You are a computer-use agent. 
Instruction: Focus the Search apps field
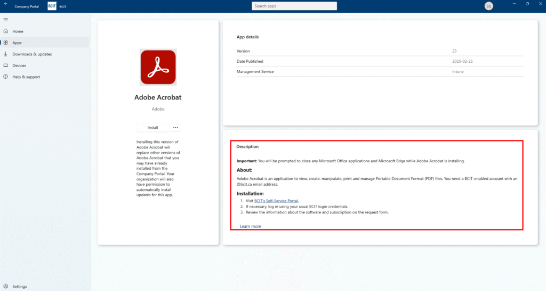coord(294,6)
